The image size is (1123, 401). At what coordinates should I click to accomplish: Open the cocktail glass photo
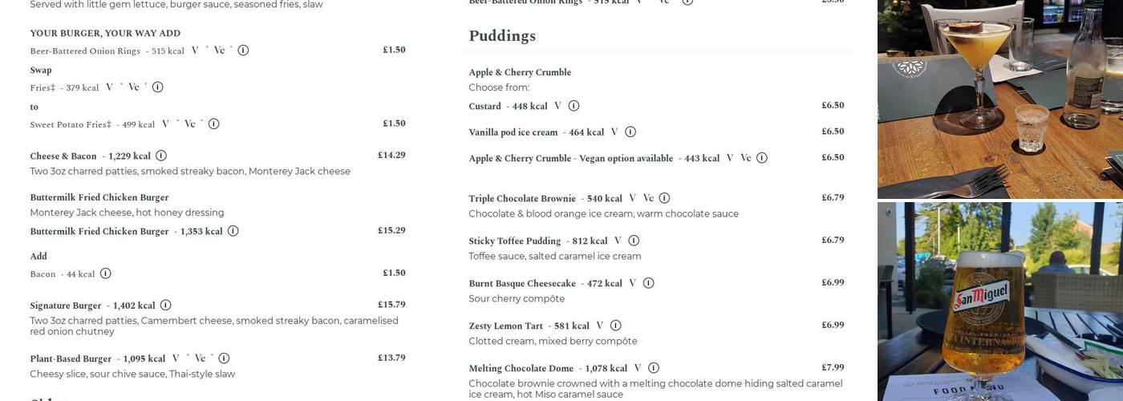coord(999,99)
